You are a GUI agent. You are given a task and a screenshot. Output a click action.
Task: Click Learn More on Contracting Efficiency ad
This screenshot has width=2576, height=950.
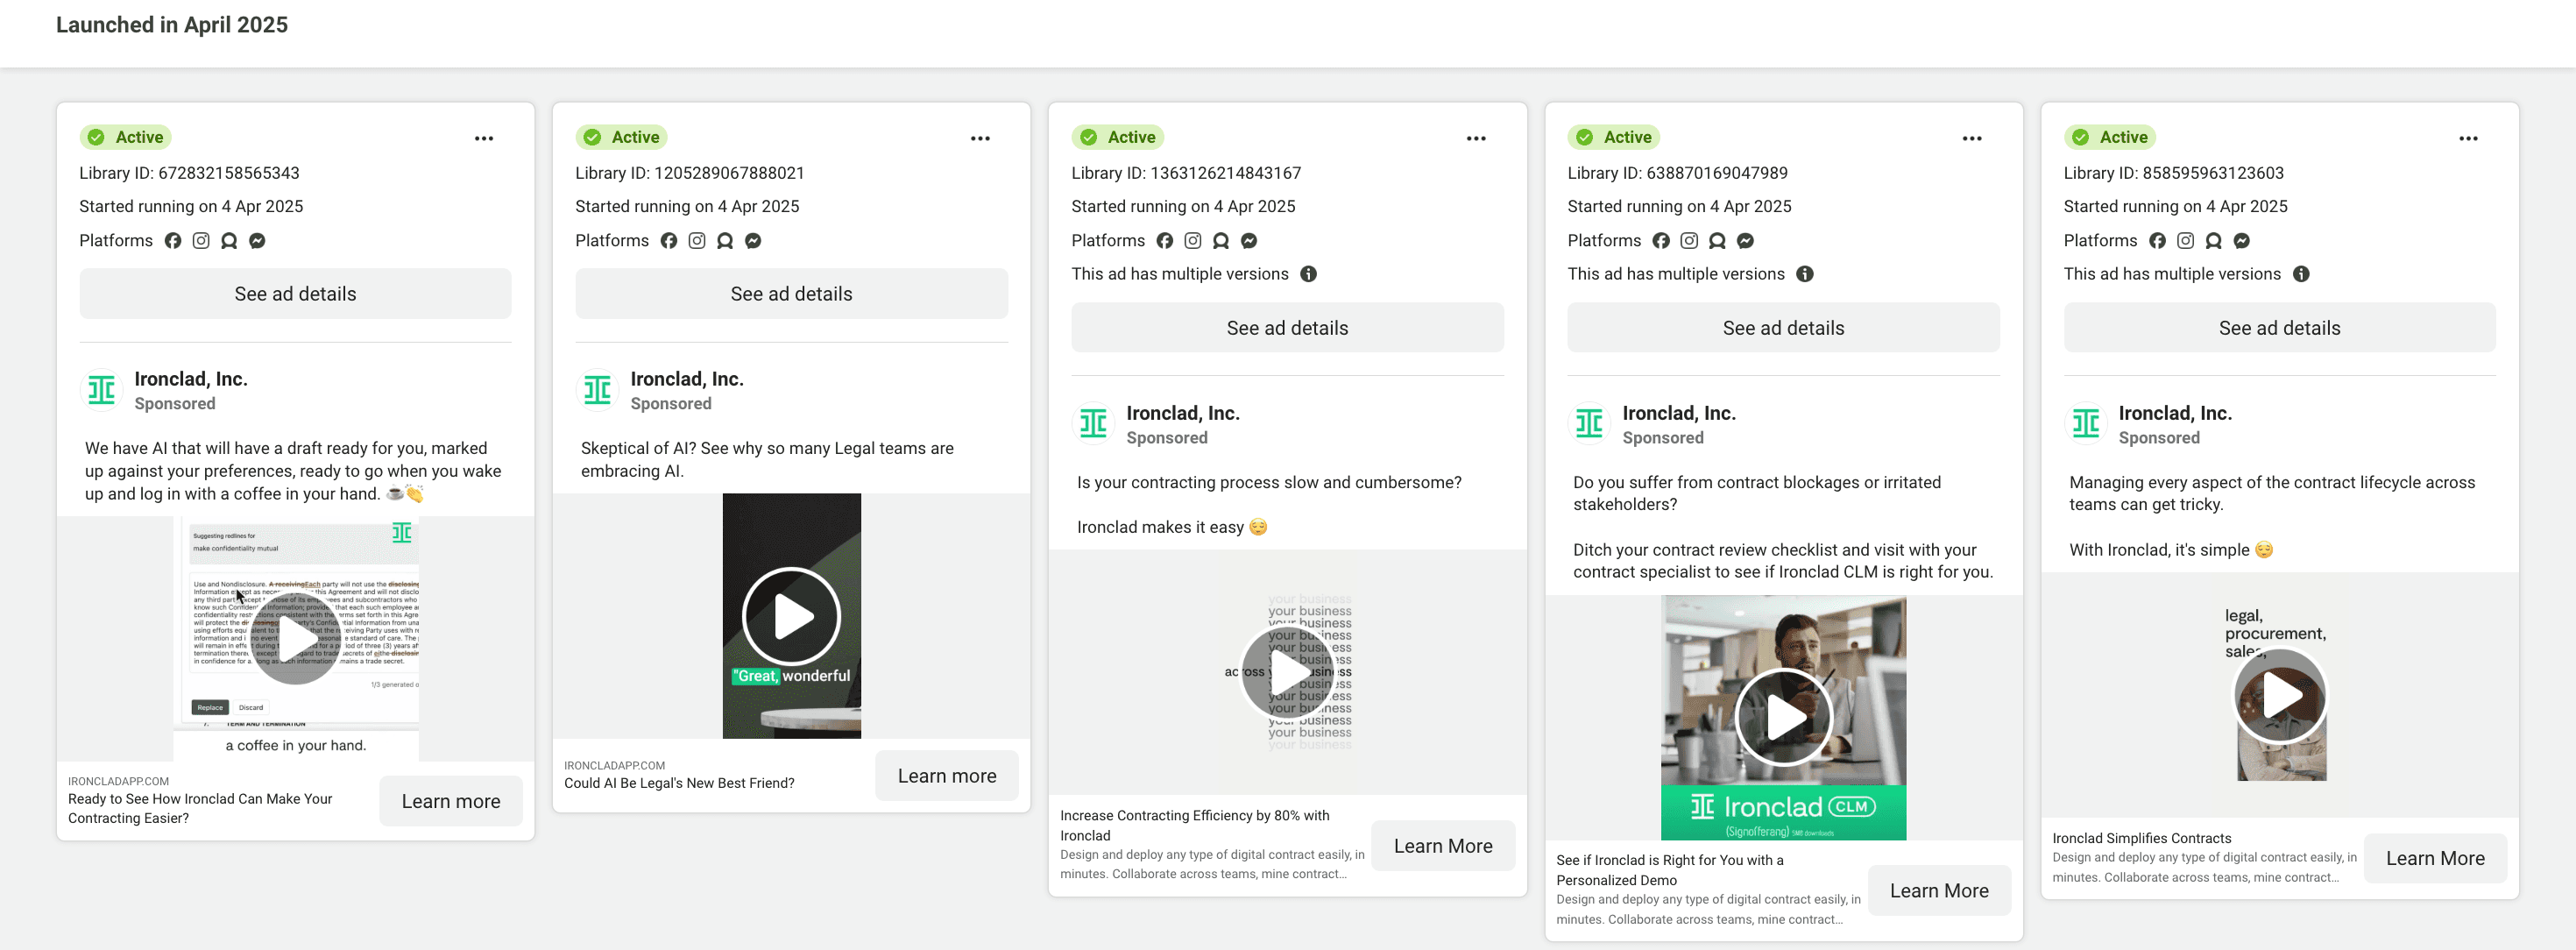click(1443, 846)
